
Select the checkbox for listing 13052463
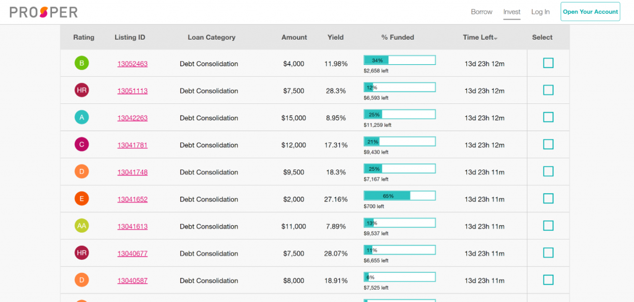point(549,63)
